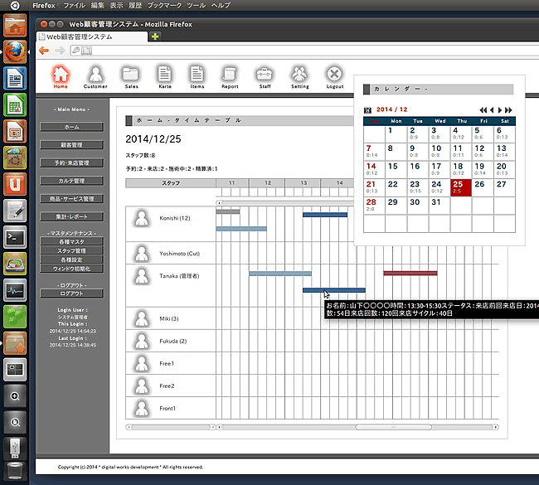This screenshot has height=485, width=539.
Task: Click Tanaka's light blue booking bar
Action: 280,274
